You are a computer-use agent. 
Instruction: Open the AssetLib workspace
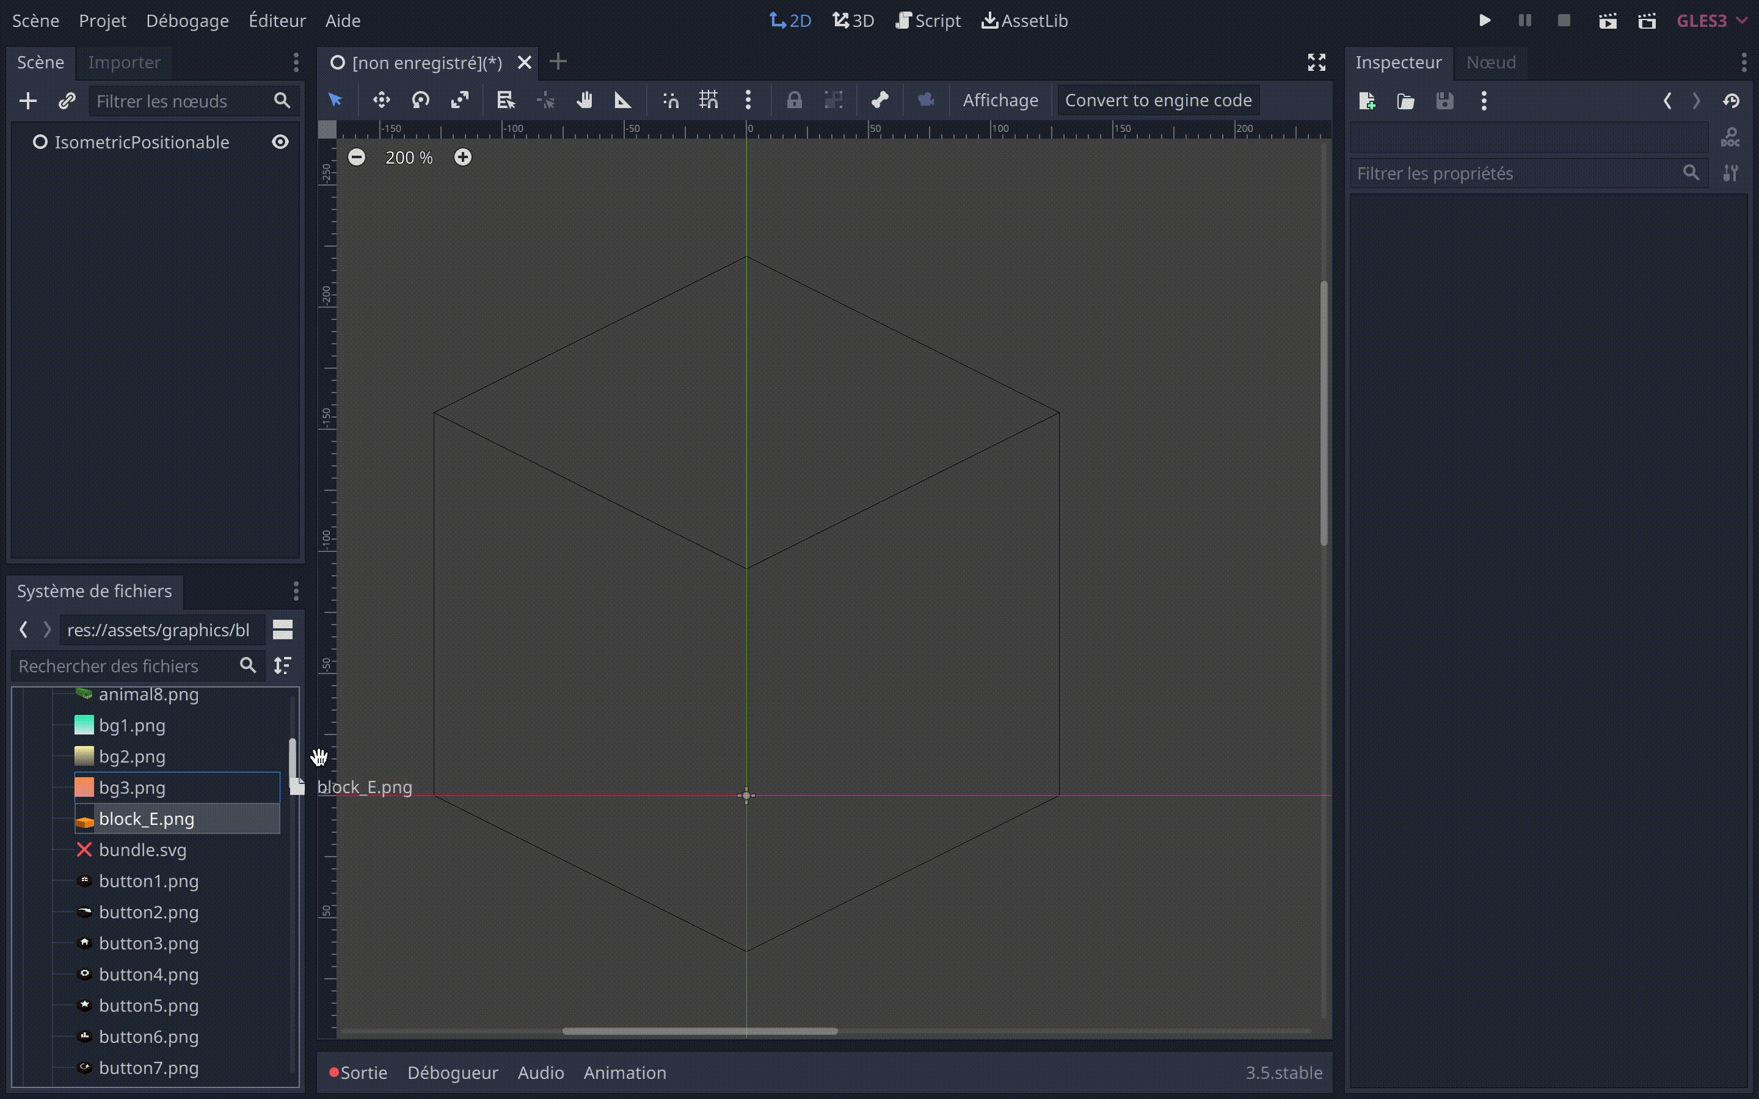pyautogui.click(x=1025, y=20)
